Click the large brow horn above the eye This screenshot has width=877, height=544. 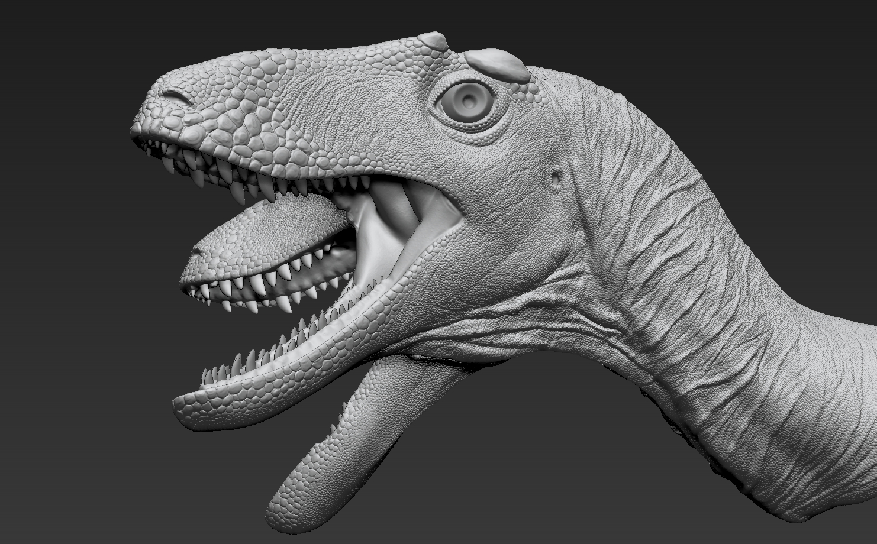click(497, 63)
